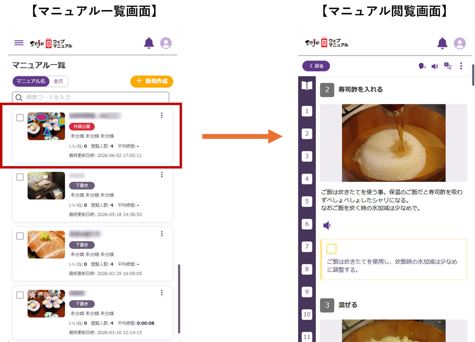Open the three-dot menu of the 外部公開 manual card
The height and width of the screenshot is (342, 475).
(161, 115)
